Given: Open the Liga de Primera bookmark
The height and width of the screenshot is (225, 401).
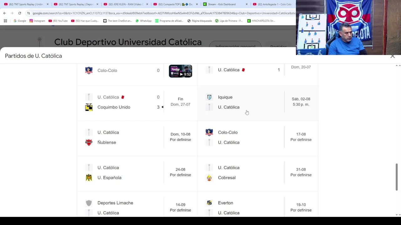Looking at the screenshot, I should coord(229,21).
